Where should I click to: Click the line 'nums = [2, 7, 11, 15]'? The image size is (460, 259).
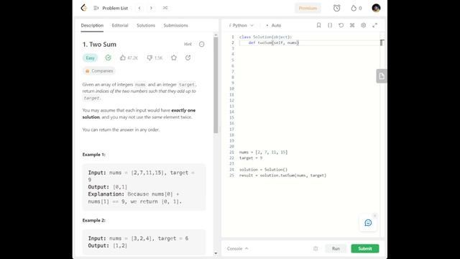(264, 152)
